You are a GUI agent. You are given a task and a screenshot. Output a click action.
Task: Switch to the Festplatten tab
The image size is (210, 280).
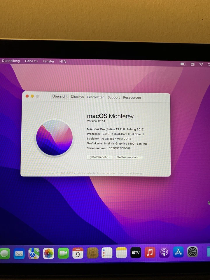96,97
